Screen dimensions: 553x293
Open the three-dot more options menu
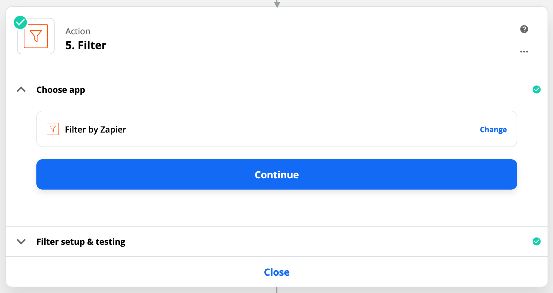click(x=524, y=52)
